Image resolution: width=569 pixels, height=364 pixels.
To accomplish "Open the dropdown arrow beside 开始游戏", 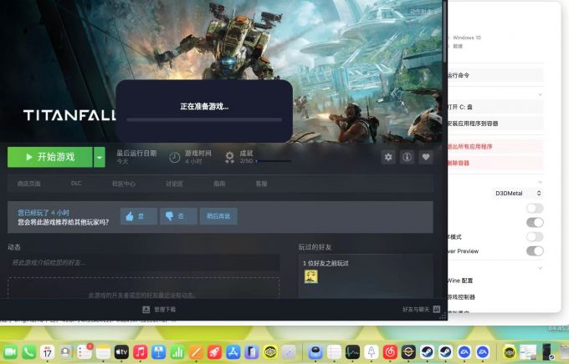I will tap(100, 157).
